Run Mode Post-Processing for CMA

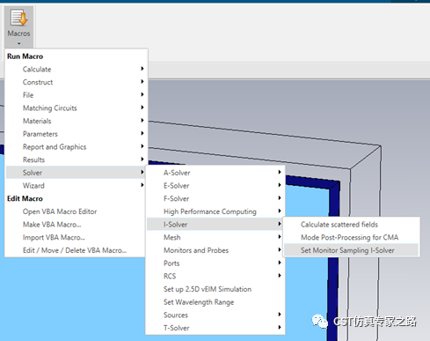tap(351, 237)
